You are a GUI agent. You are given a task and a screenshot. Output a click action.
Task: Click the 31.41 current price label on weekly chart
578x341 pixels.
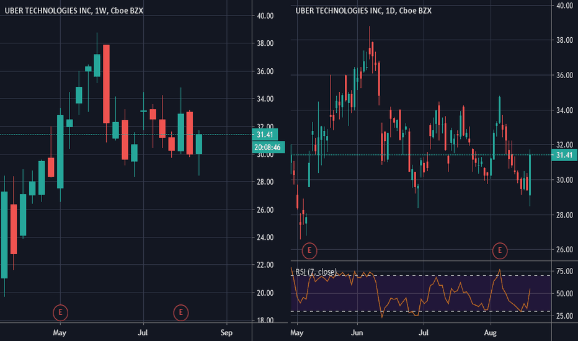pyautogui.click(x=265, y=135)
